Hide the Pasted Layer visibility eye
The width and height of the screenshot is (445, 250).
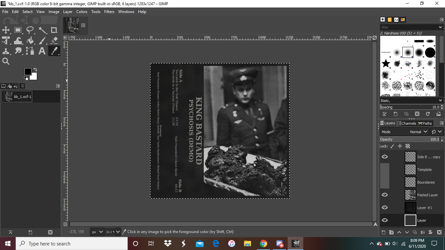pyautogui.click(x=385, y=195)
